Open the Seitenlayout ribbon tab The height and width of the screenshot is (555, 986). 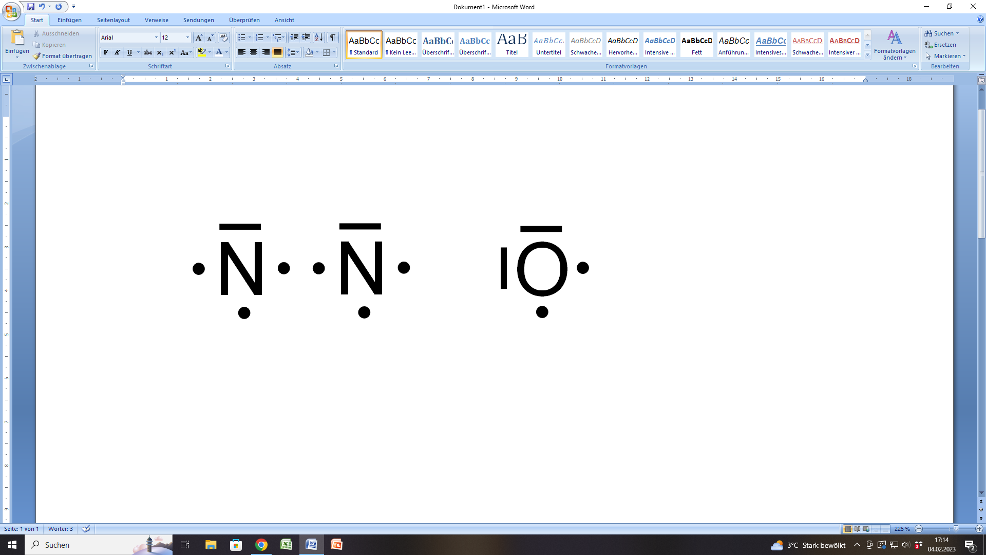[113, 20]
